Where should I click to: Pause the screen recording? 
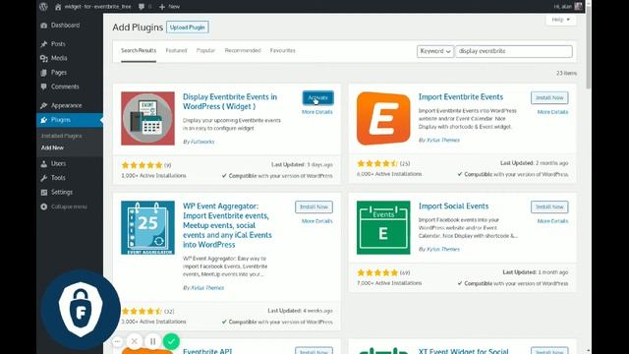pyautogui.click(x=153, y=341)
